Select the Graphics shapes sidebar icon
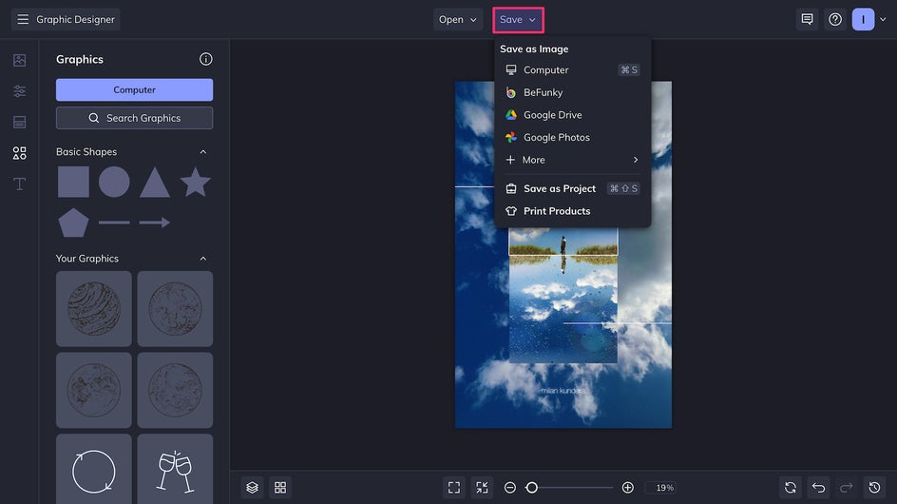Viewport: 897px width, 504px height. click(19, 153)
